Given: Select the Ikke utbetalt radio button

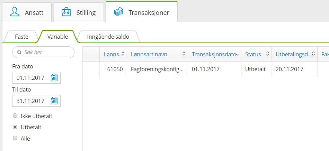Looking at the screenshot, I should [x=15, y=116].
